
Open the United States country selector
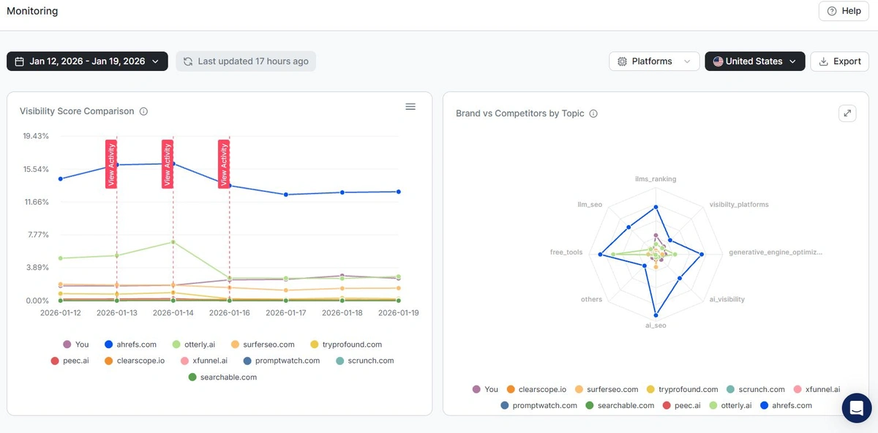coord(754,61)
